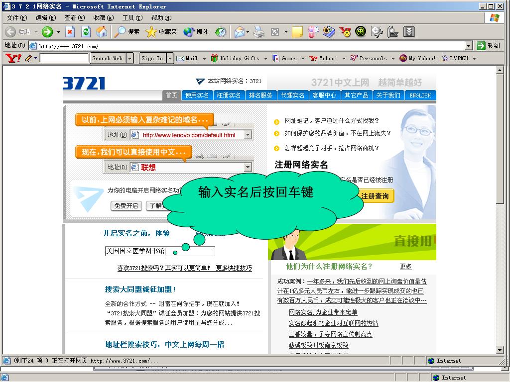
Task: Go back with the 后退 button
Action: pos(18,32)
